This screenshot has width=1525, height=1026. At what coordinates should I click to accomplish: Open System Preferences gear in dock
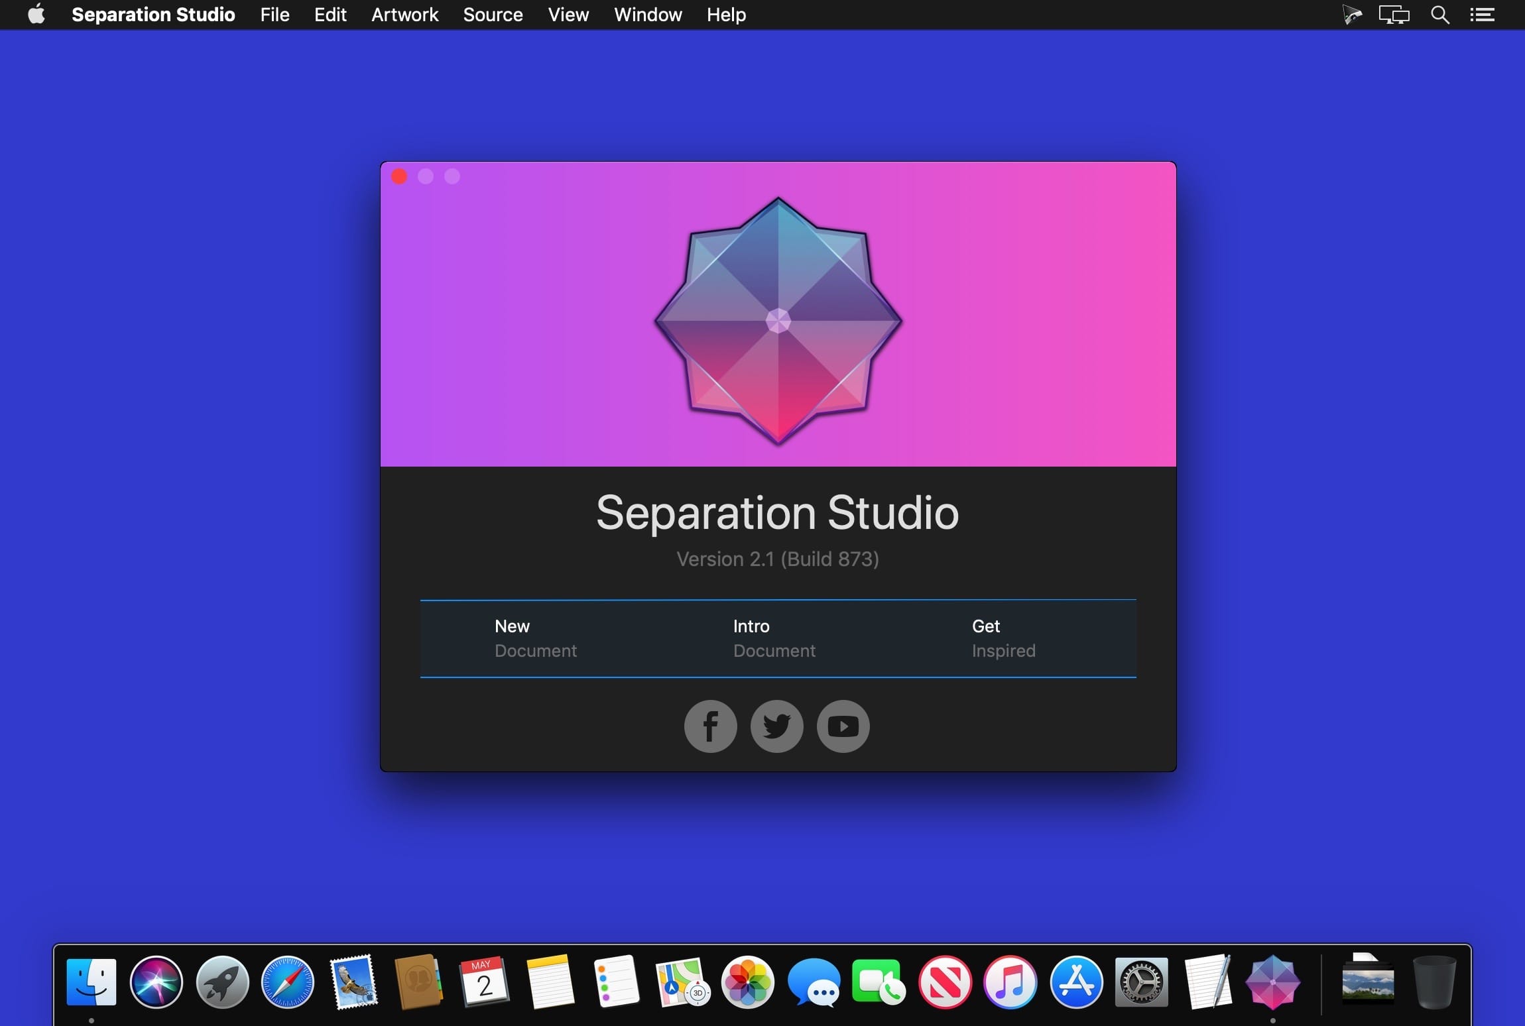click(x=1141, y=982)
